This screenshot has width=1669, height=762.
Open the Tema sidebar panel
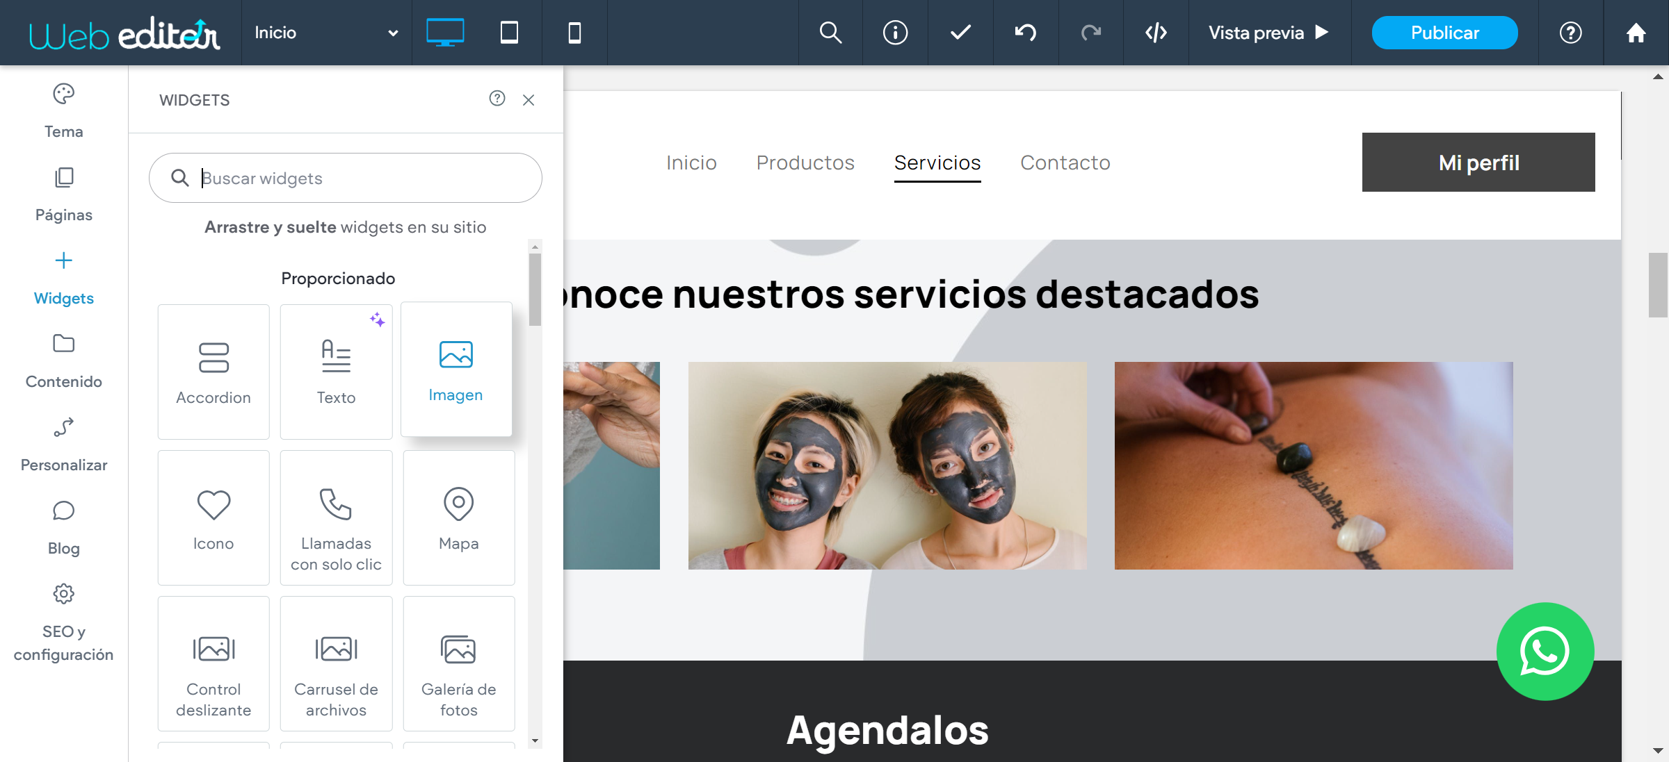point(63,111)
